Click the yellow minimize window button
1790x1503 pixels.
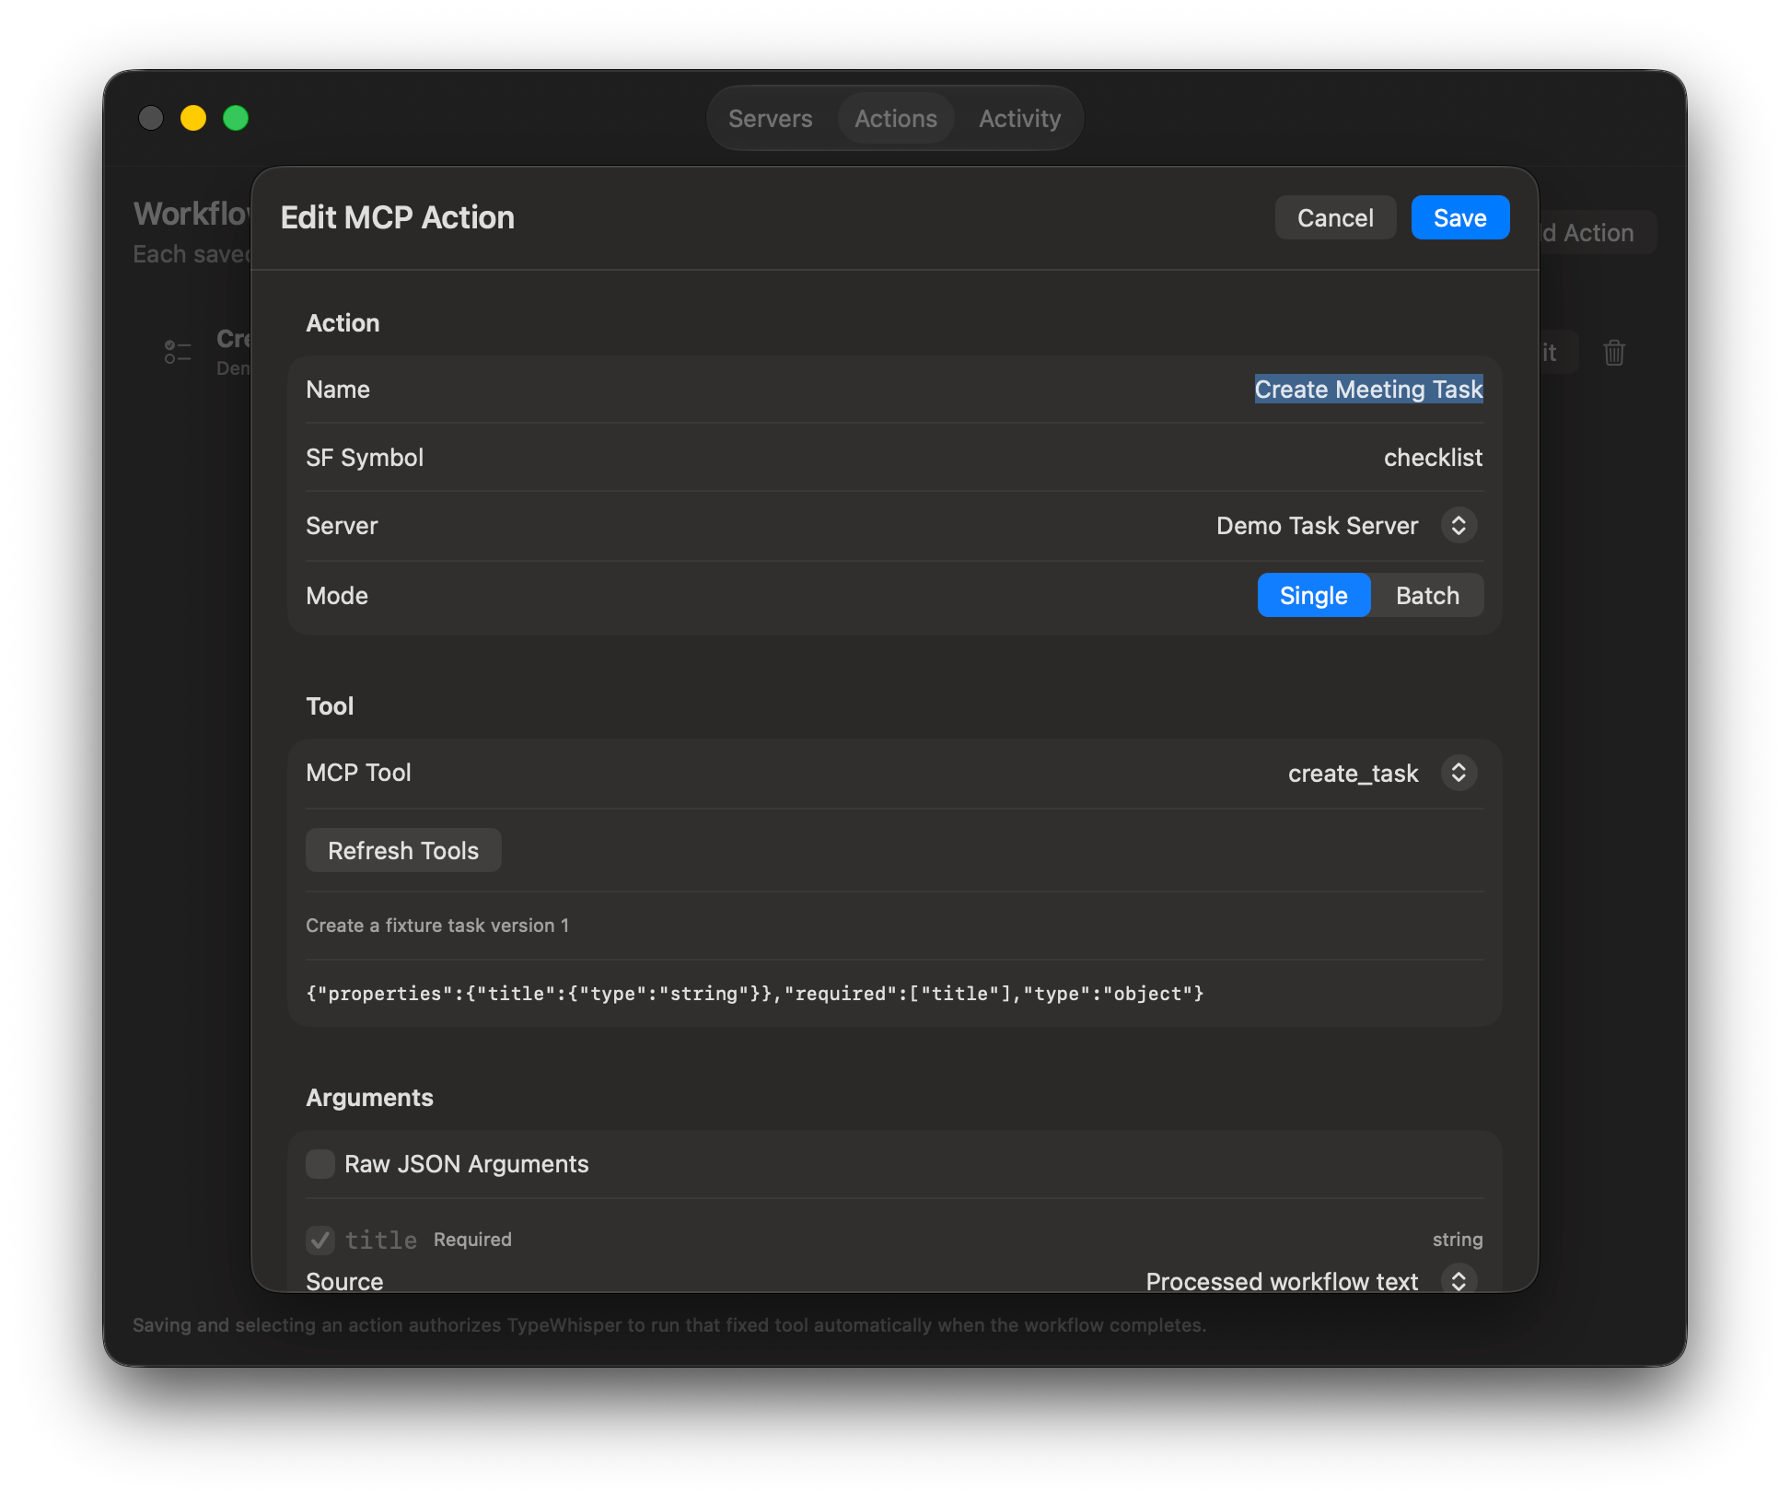point(193,118)
